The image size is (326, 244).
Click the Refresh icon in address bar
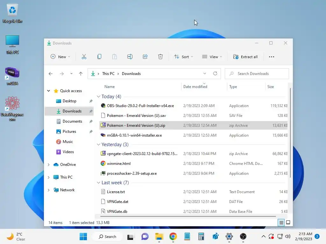(x=215, y=73)
